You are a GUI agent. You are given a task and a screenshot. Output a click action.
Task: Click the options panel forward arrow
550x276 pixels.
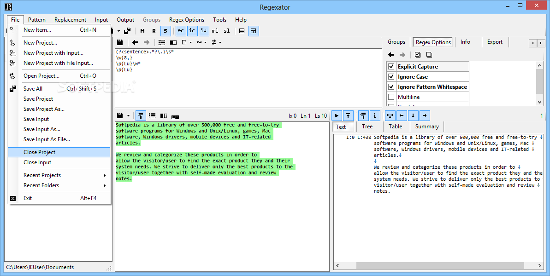(x=402, y=55)
